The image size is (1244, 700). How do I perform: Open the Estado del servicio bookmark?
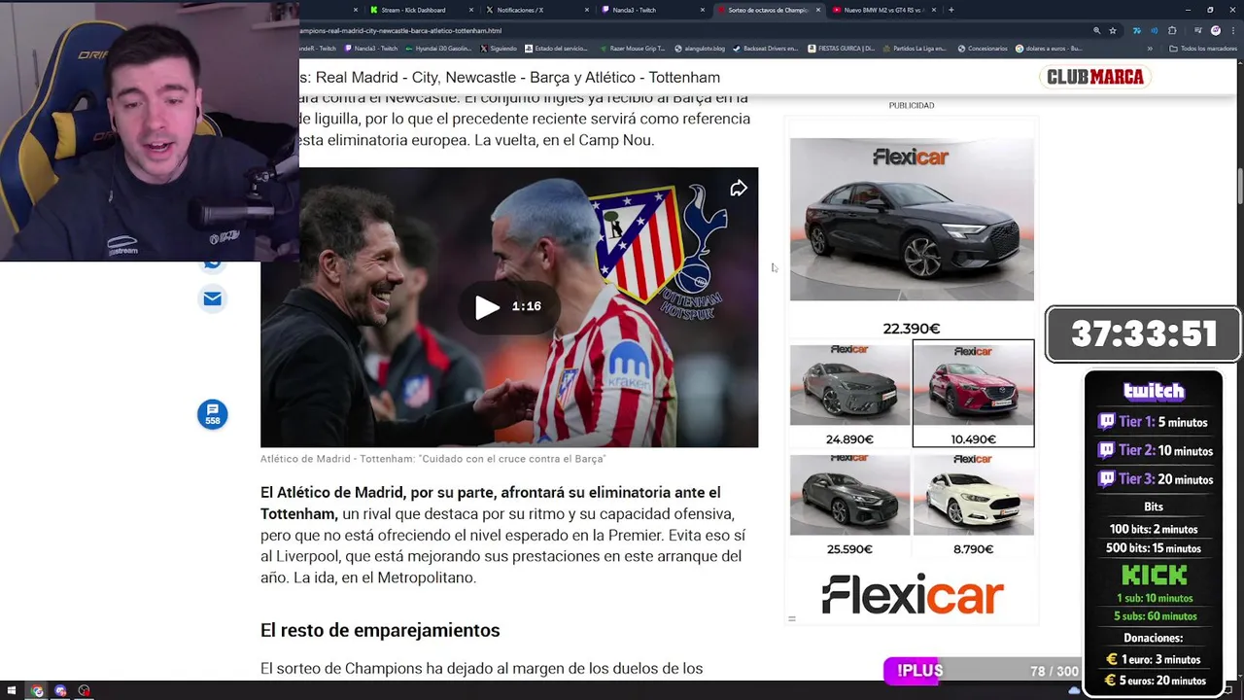tap(556, 48)
